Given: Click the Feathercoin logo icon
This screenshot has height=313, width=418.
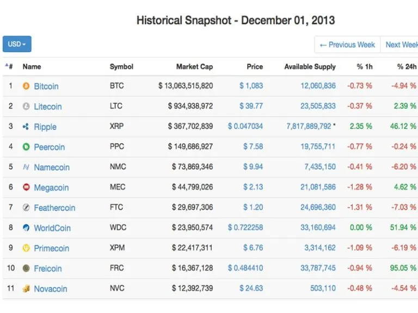Looking at the screenshot, I should [26, 208].
